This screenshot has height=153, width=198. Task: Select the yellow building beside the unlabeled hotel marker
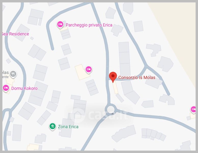(82, 72)
